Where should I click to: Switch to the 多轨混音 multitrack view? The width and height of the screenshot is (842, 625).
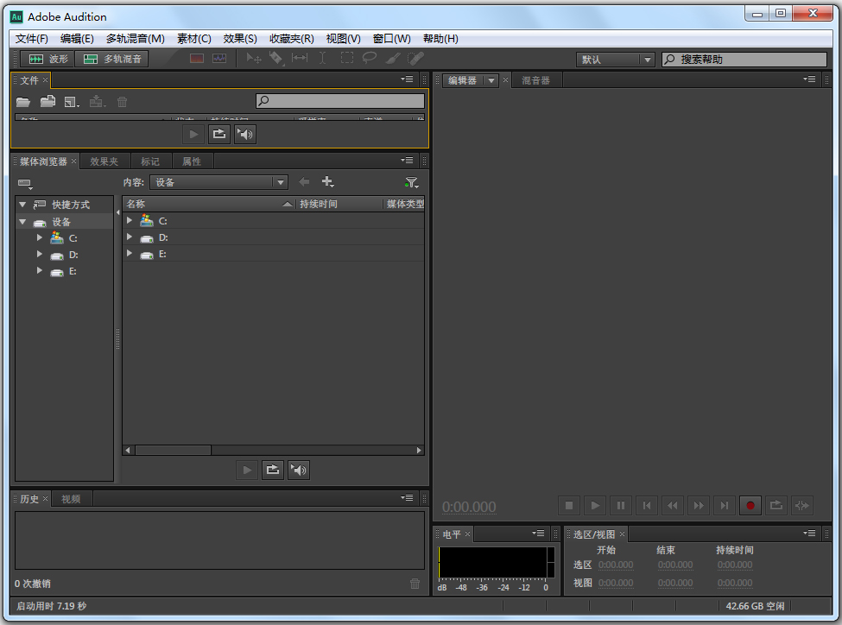coord(111,59)
